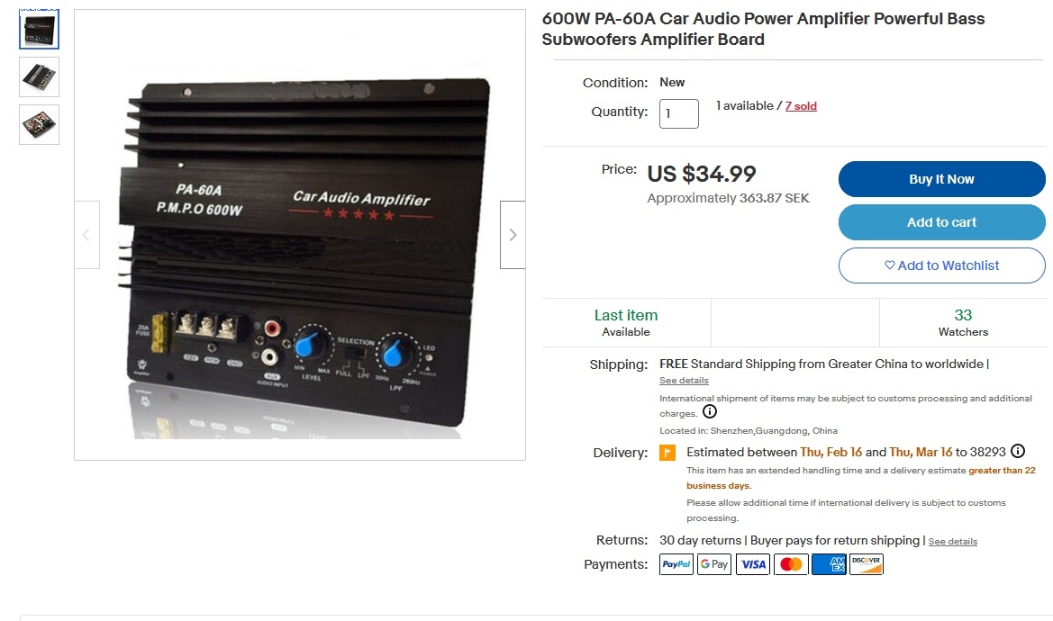Screen dimensions: 1053x621
Task: Select the first amplifier thumbnail
Action: (x=39, y=30)
